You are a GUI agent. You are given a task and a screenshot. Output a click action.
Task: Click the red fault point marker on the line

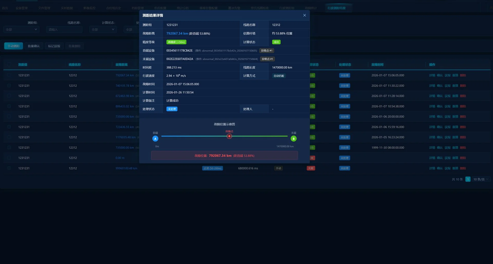click(229, 136)
